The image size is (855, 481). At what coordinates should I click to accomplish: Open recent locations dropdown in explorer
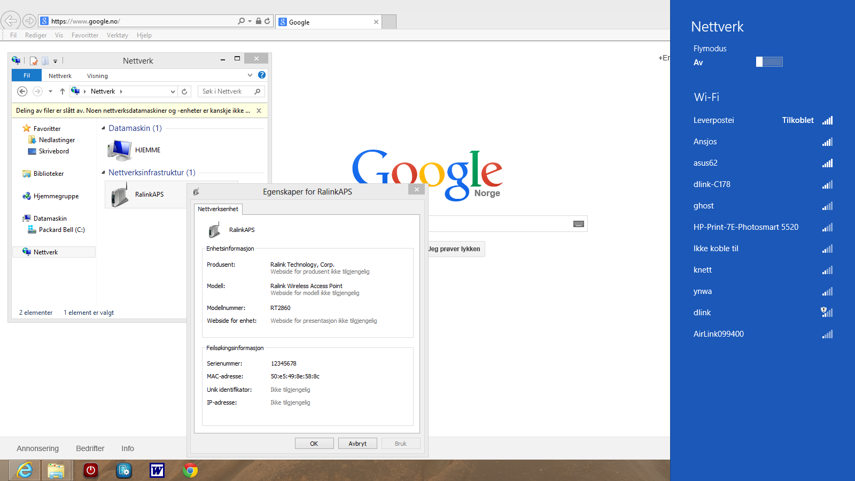(x=50, y=91)
